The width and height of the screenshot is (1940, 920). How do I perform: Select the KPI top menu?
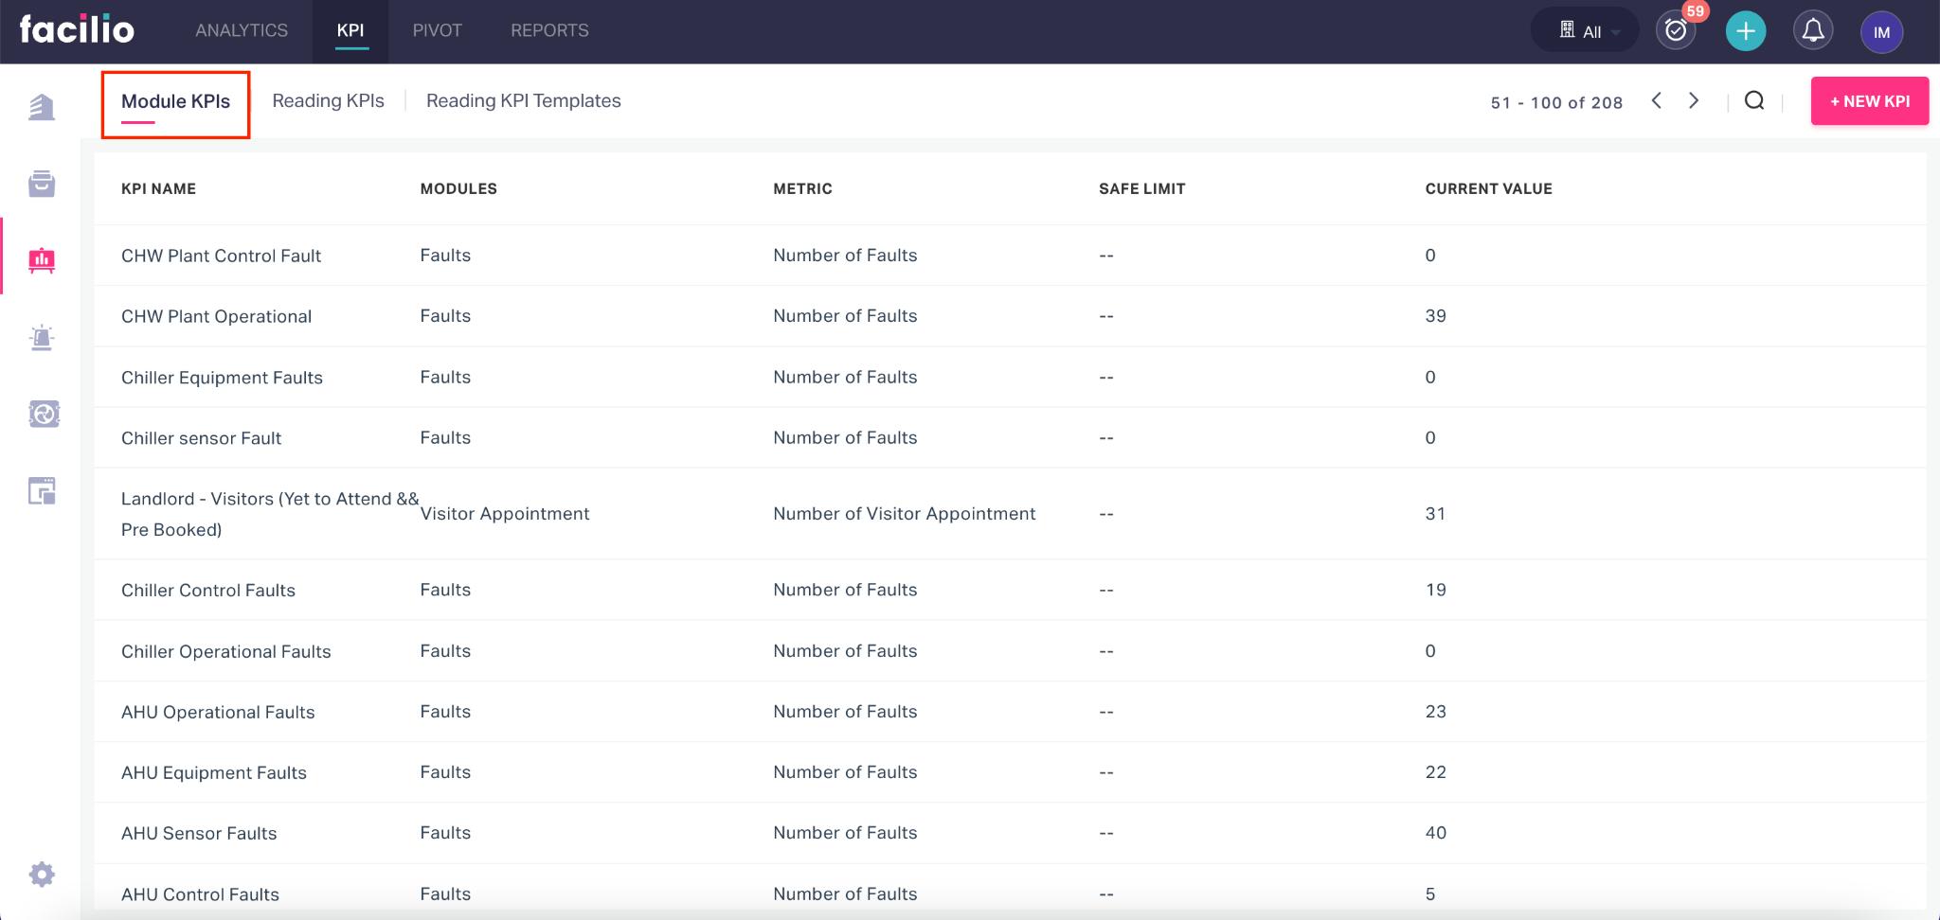pos(350,30)
